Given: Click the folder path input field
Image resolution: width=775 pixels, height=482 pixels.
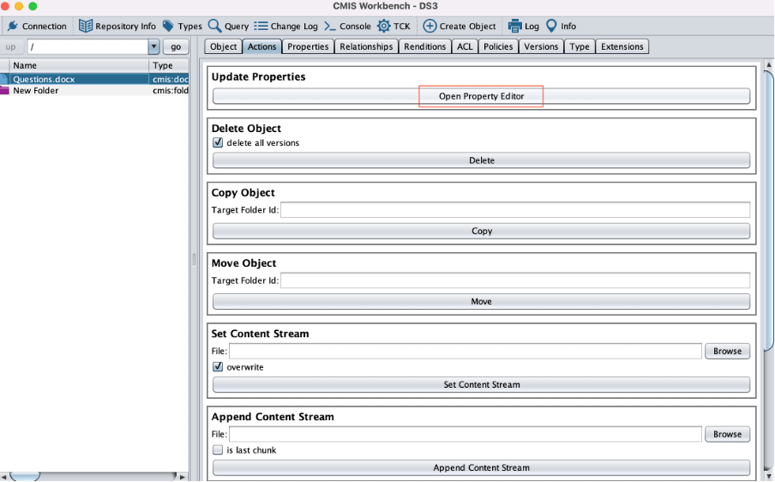Looking at the screenshot, I should 88,47.
